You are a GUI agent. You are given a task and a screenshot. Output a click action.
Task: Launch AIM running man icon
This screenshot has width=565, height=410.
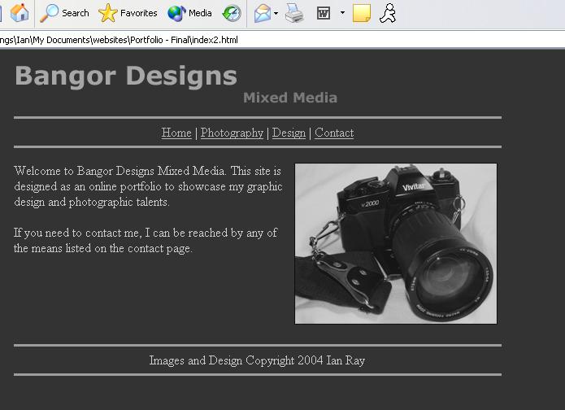(388, 13)
